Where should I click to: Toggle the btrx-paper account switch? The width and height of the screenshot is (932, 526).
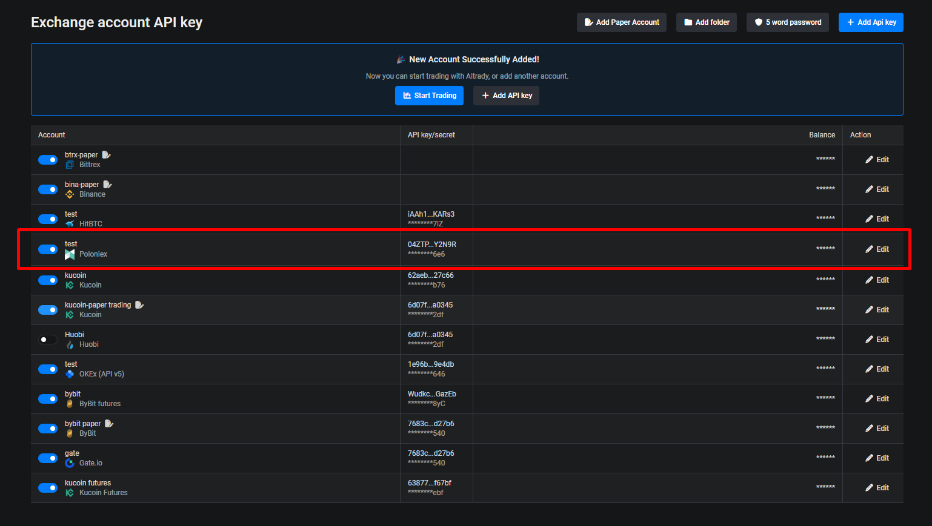(x=48, y=160)
